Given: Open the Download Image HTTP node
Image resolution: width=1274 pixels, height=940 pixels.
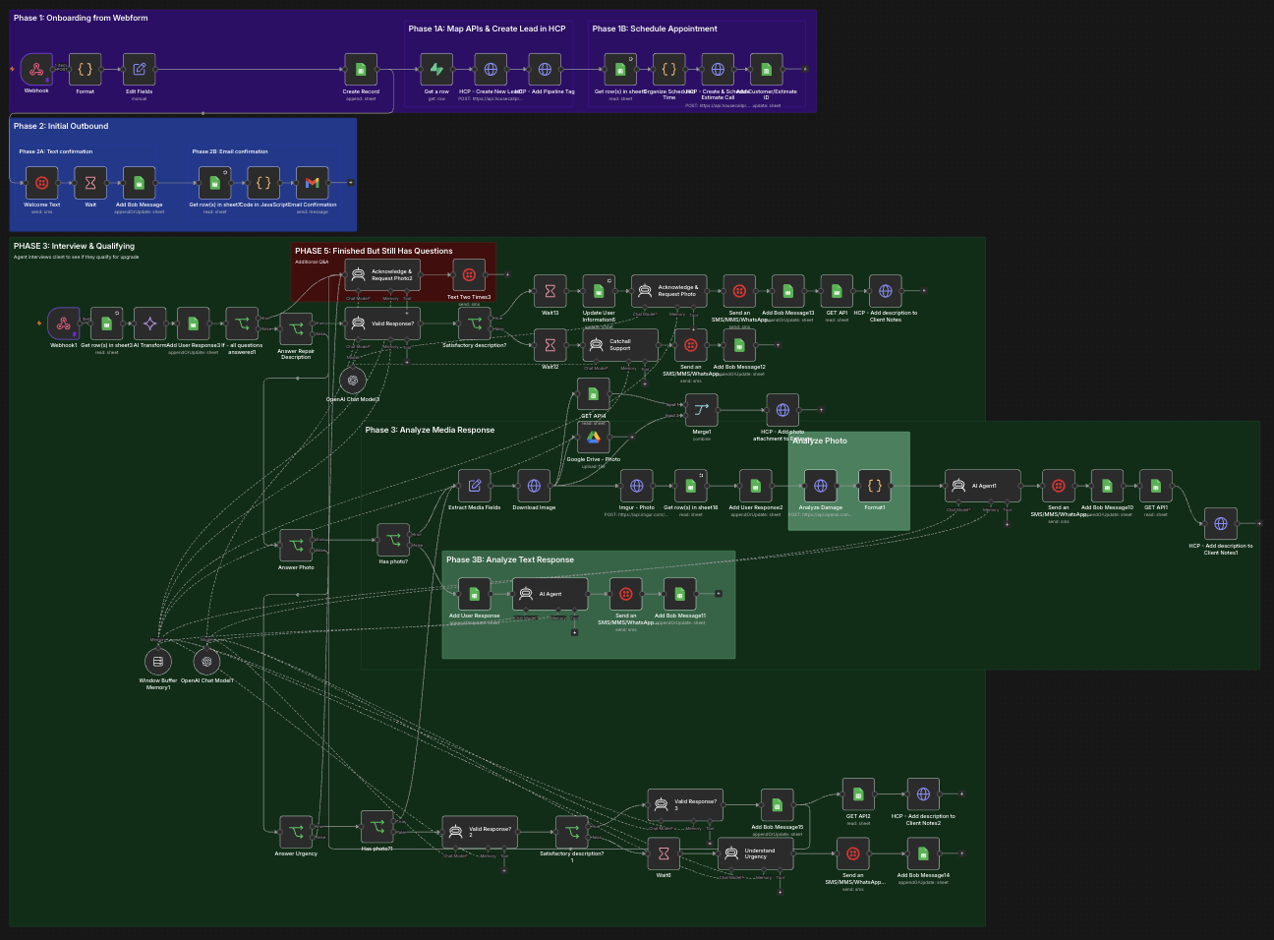Looking at the screenshot, I should (534, 486).
